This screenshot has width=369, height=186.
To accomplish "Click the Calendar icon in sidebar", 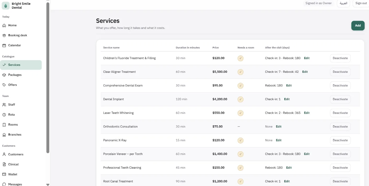I will click(4, 45).
